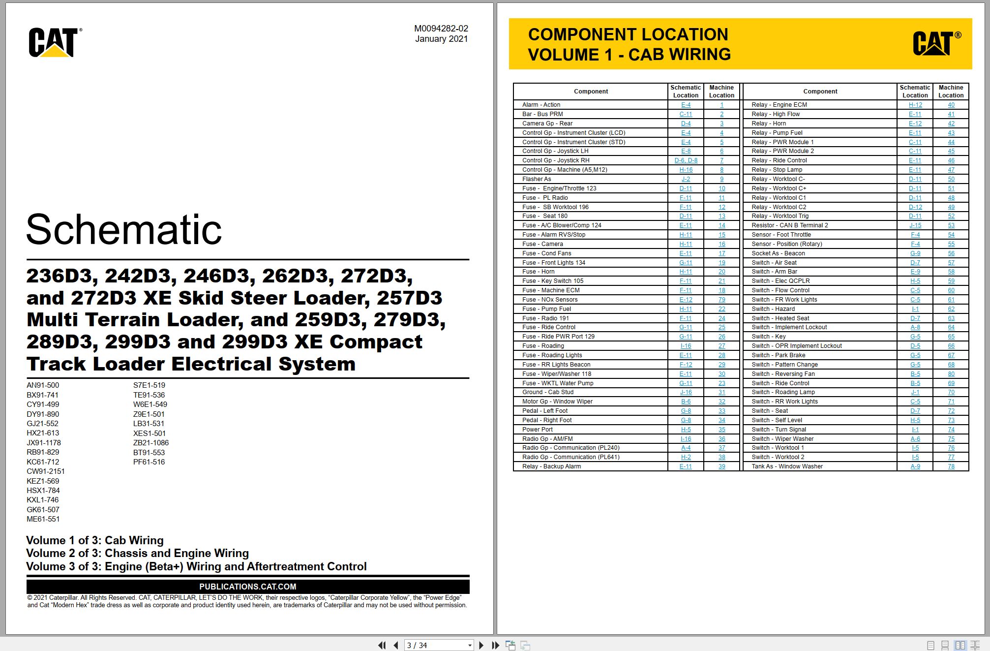
Task: Click machine location 65 for Switch - Key
Action: (x=951, y=337)
